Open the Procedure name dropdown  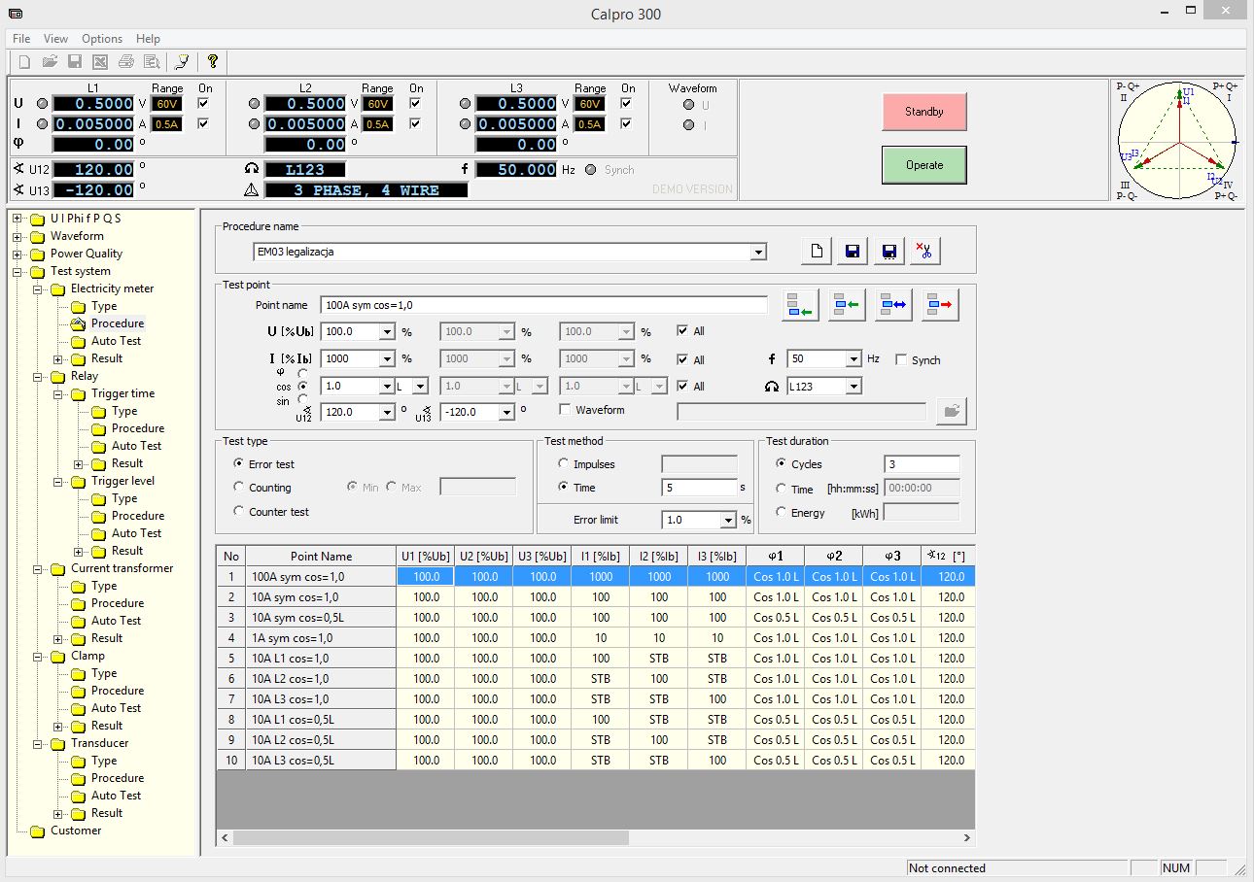pos(758,252)
